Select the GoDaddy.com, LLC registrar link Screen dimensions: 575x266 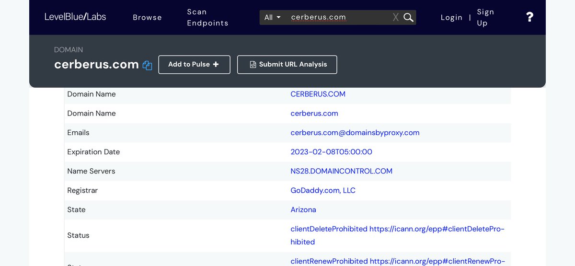[x=323, y=190]
